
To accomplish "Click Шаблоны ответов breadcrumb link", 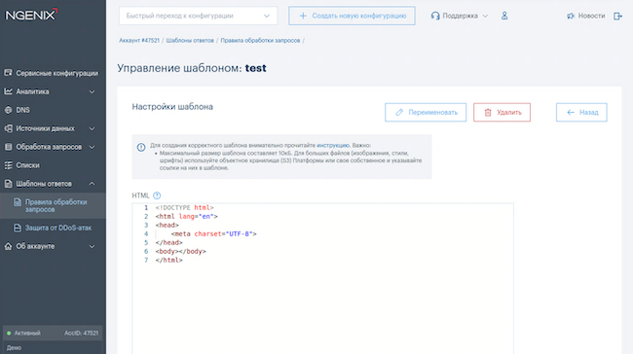I will (190, 40).
